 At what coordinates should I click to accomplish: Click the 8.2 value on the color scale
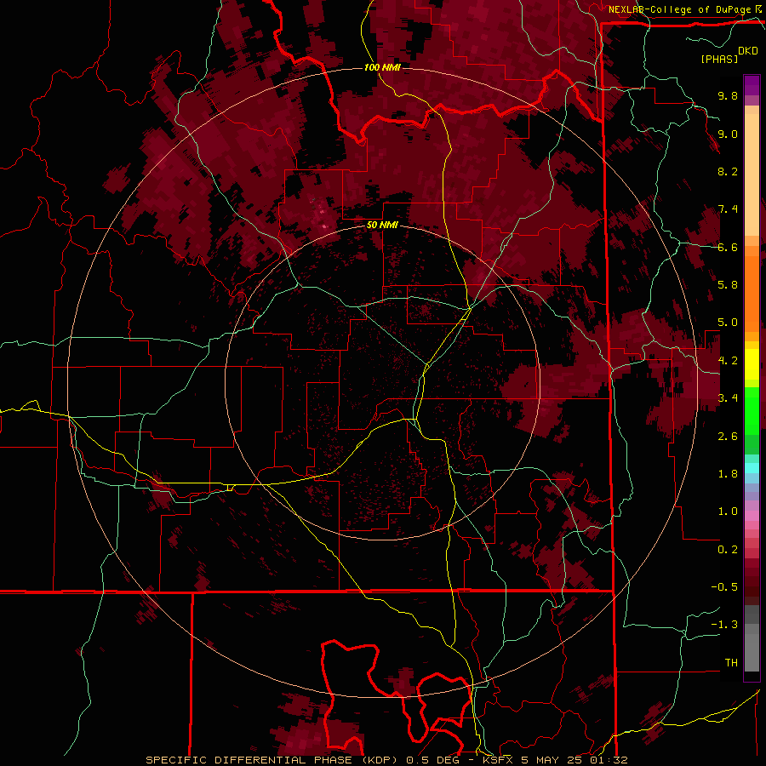tap(728, 171)
